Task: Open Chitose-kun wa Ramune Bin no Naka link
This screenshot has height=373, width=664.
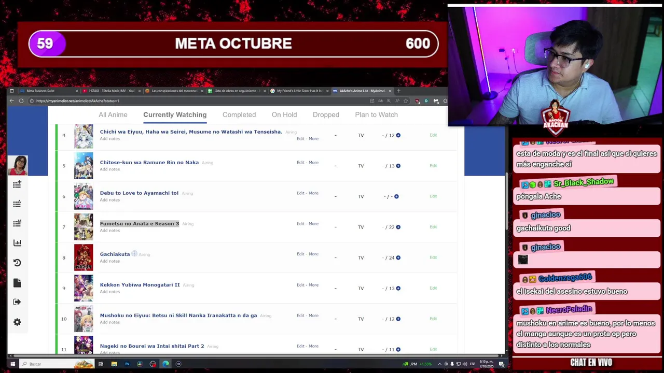Action: pos(149,163)
